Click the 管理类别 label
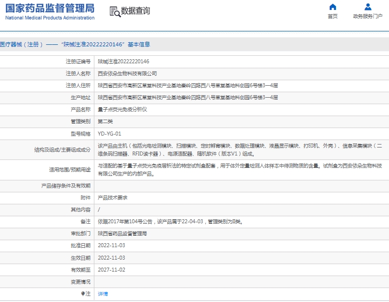The height and width of the screenshot is (302, 389). pos(80,121)
